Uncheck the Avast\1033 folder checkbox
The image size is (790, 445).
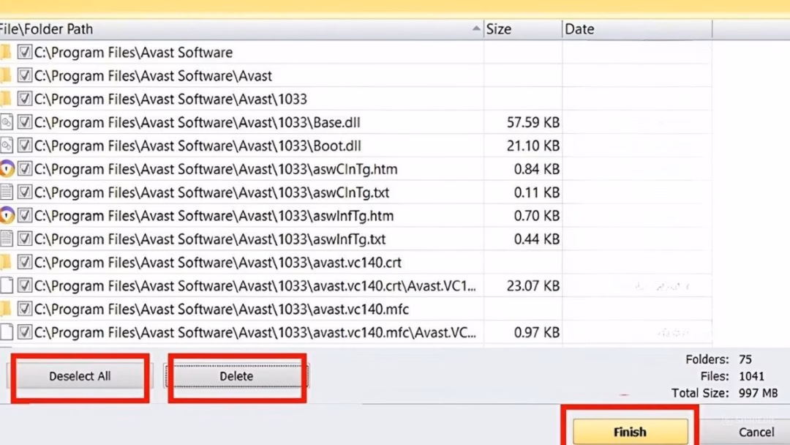click(x=24, y=99)
